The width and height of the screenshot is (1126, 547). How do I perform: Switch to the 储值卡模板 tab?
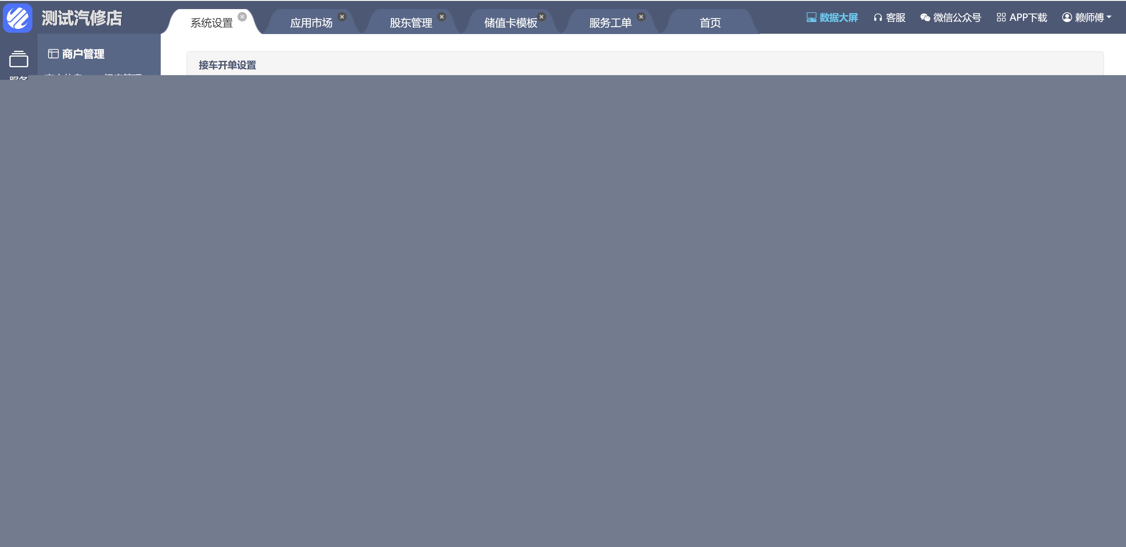point(511,23)
